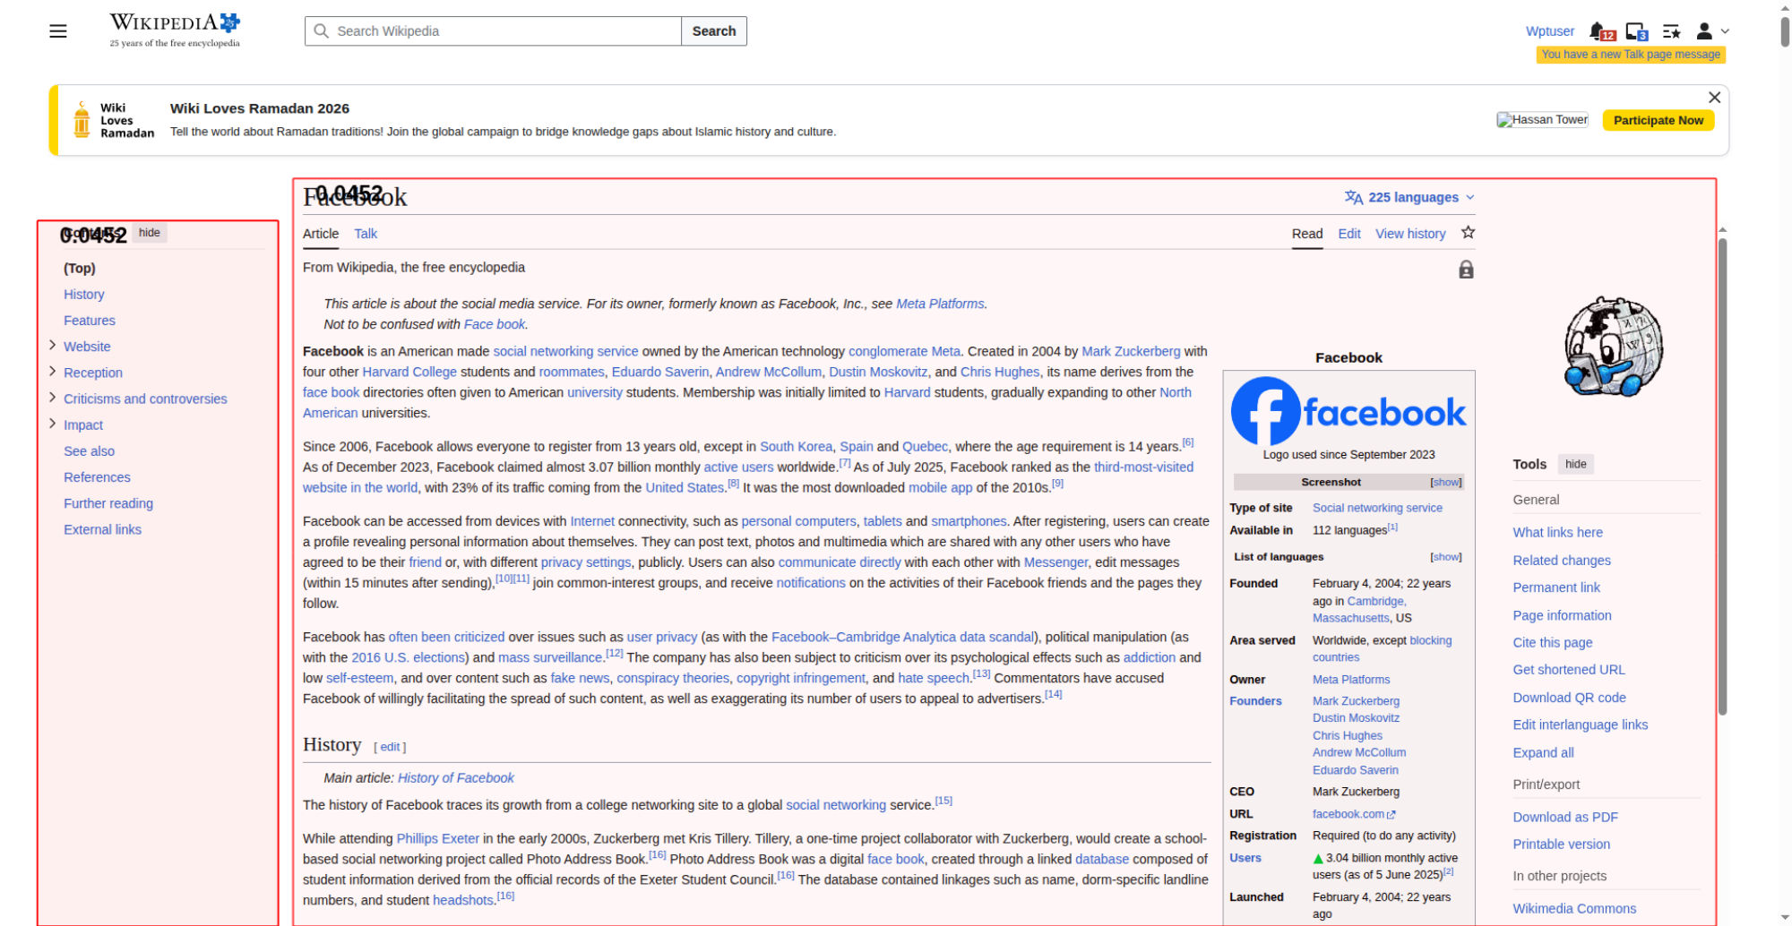This screenshot has width=1792, height=926.
Task: Hide the Tools panel
Action: click(1575, 464)
